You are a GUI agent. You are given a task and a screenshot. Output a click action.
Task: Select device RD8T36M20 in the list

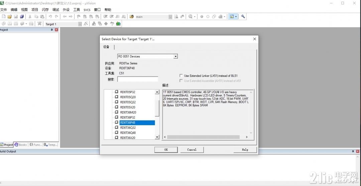pyautogui.click(x=128, y=113)
